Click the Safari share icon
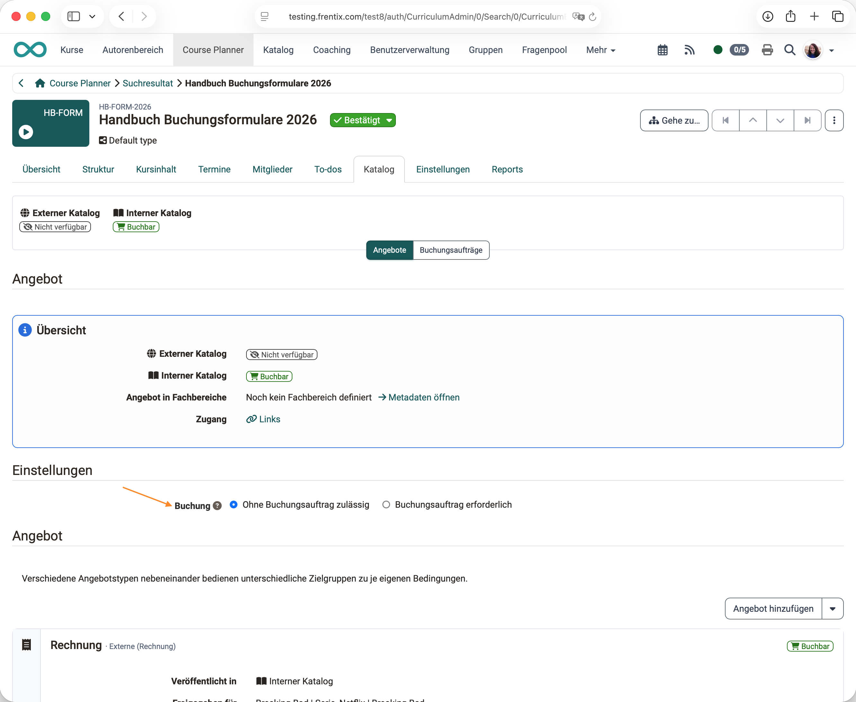 pos(790,17)
